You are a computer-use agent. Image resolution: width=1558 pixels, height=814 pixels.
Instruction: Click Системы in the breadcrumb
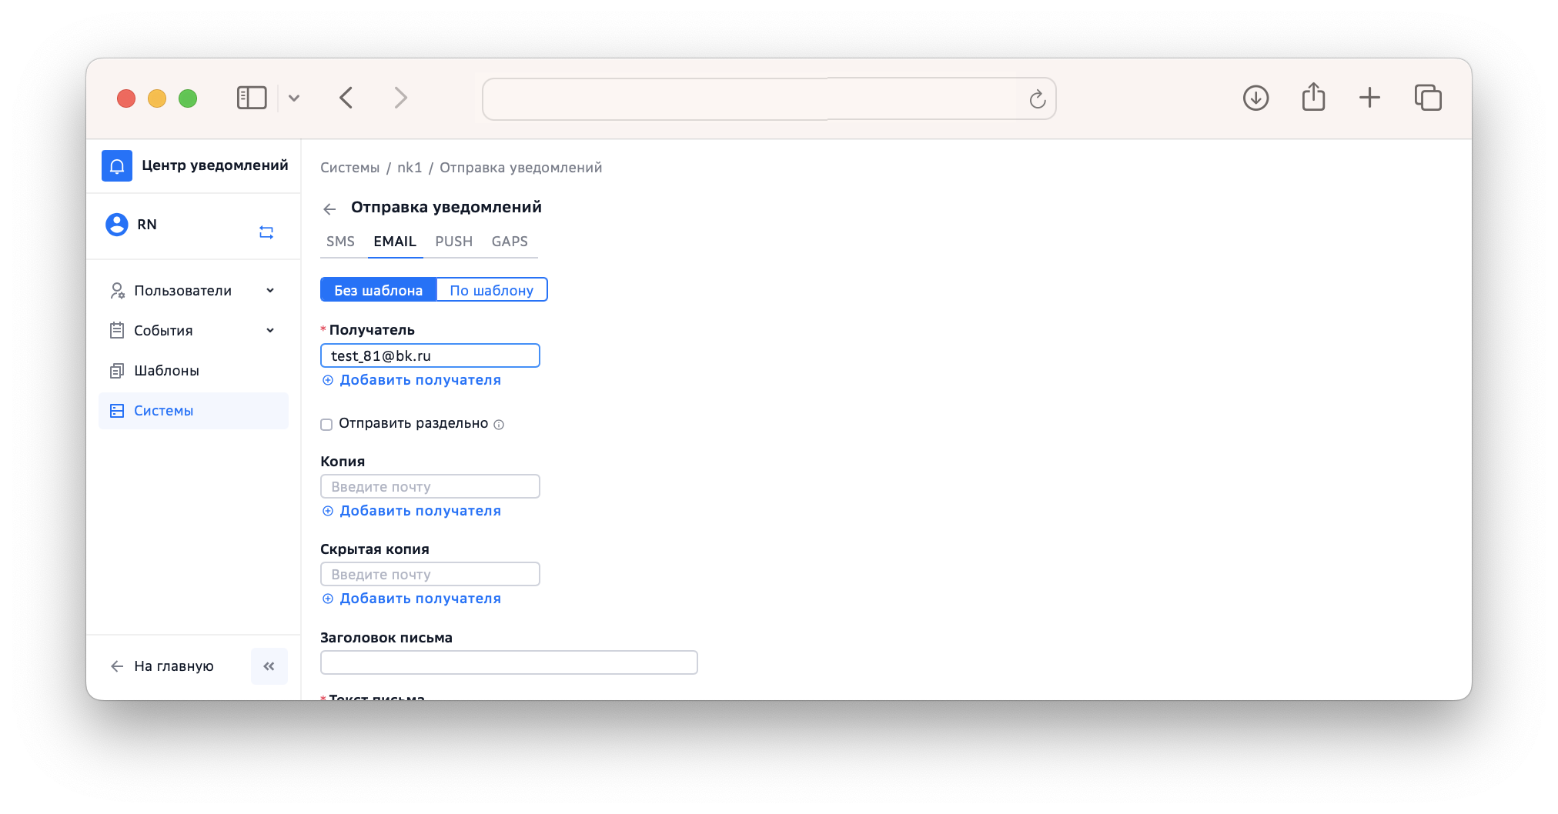[x=350, y=168]
